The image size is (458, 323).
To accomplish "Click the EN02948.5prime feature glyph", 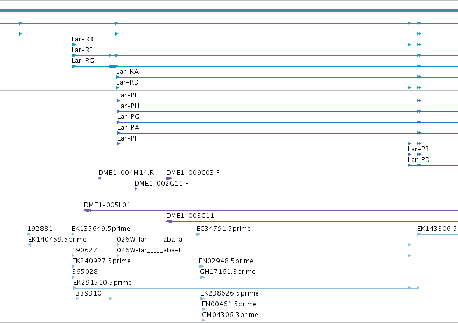I will (x=201, y=266).
